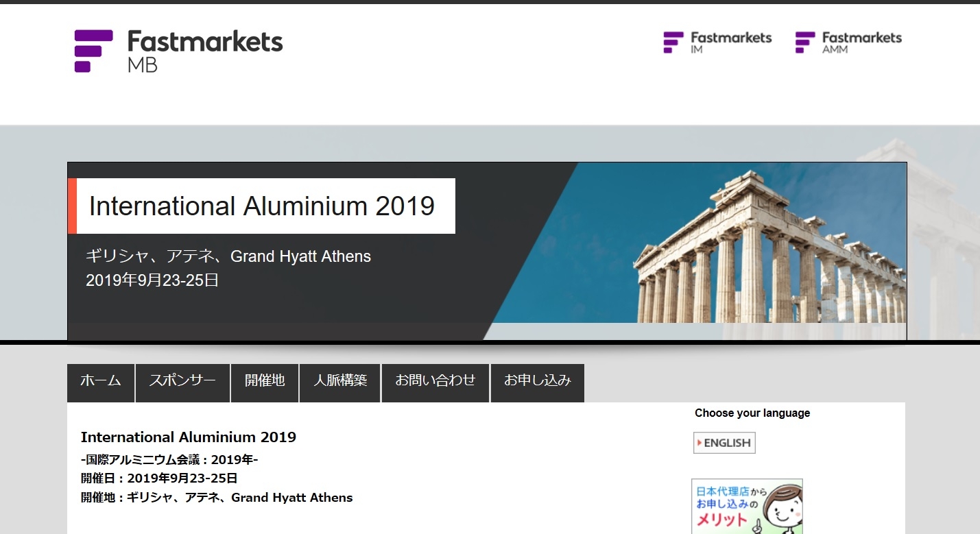Click the 2019年9月23-25日 date in banner
The image size is (980, 534).
[152, 280]
